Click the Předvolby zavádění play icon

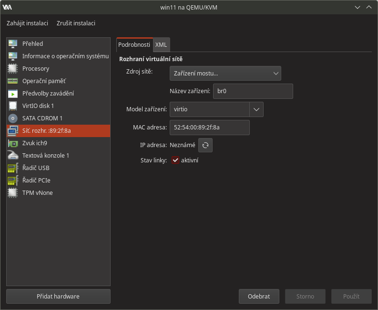point(13,94)
